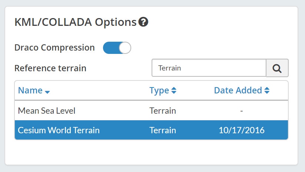The width and height of the screenshot is (305, 172).
Task: Click the Terrain type of Mean Sea Level
Action: pyautogui.click(x=163, y=110)
